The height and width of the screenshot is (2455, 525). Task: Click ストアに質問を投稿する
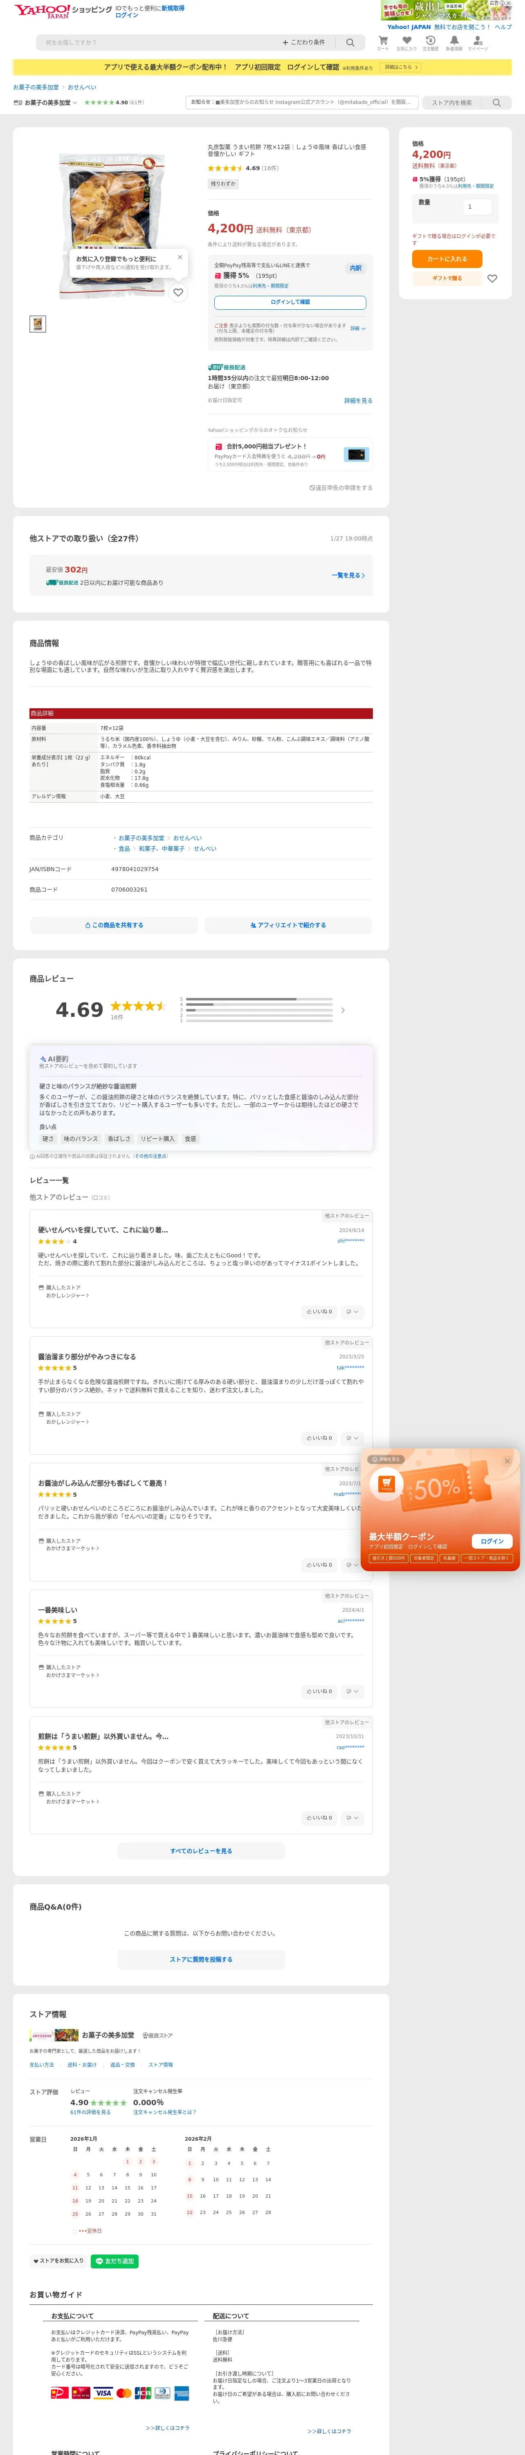click(201, 1959)
